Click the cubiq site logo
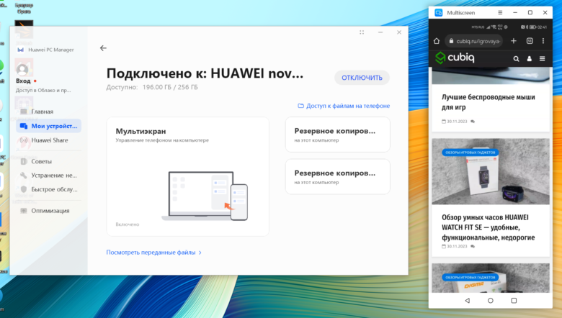562x318 pixels. pyautogui.click(x=455, y=58)
